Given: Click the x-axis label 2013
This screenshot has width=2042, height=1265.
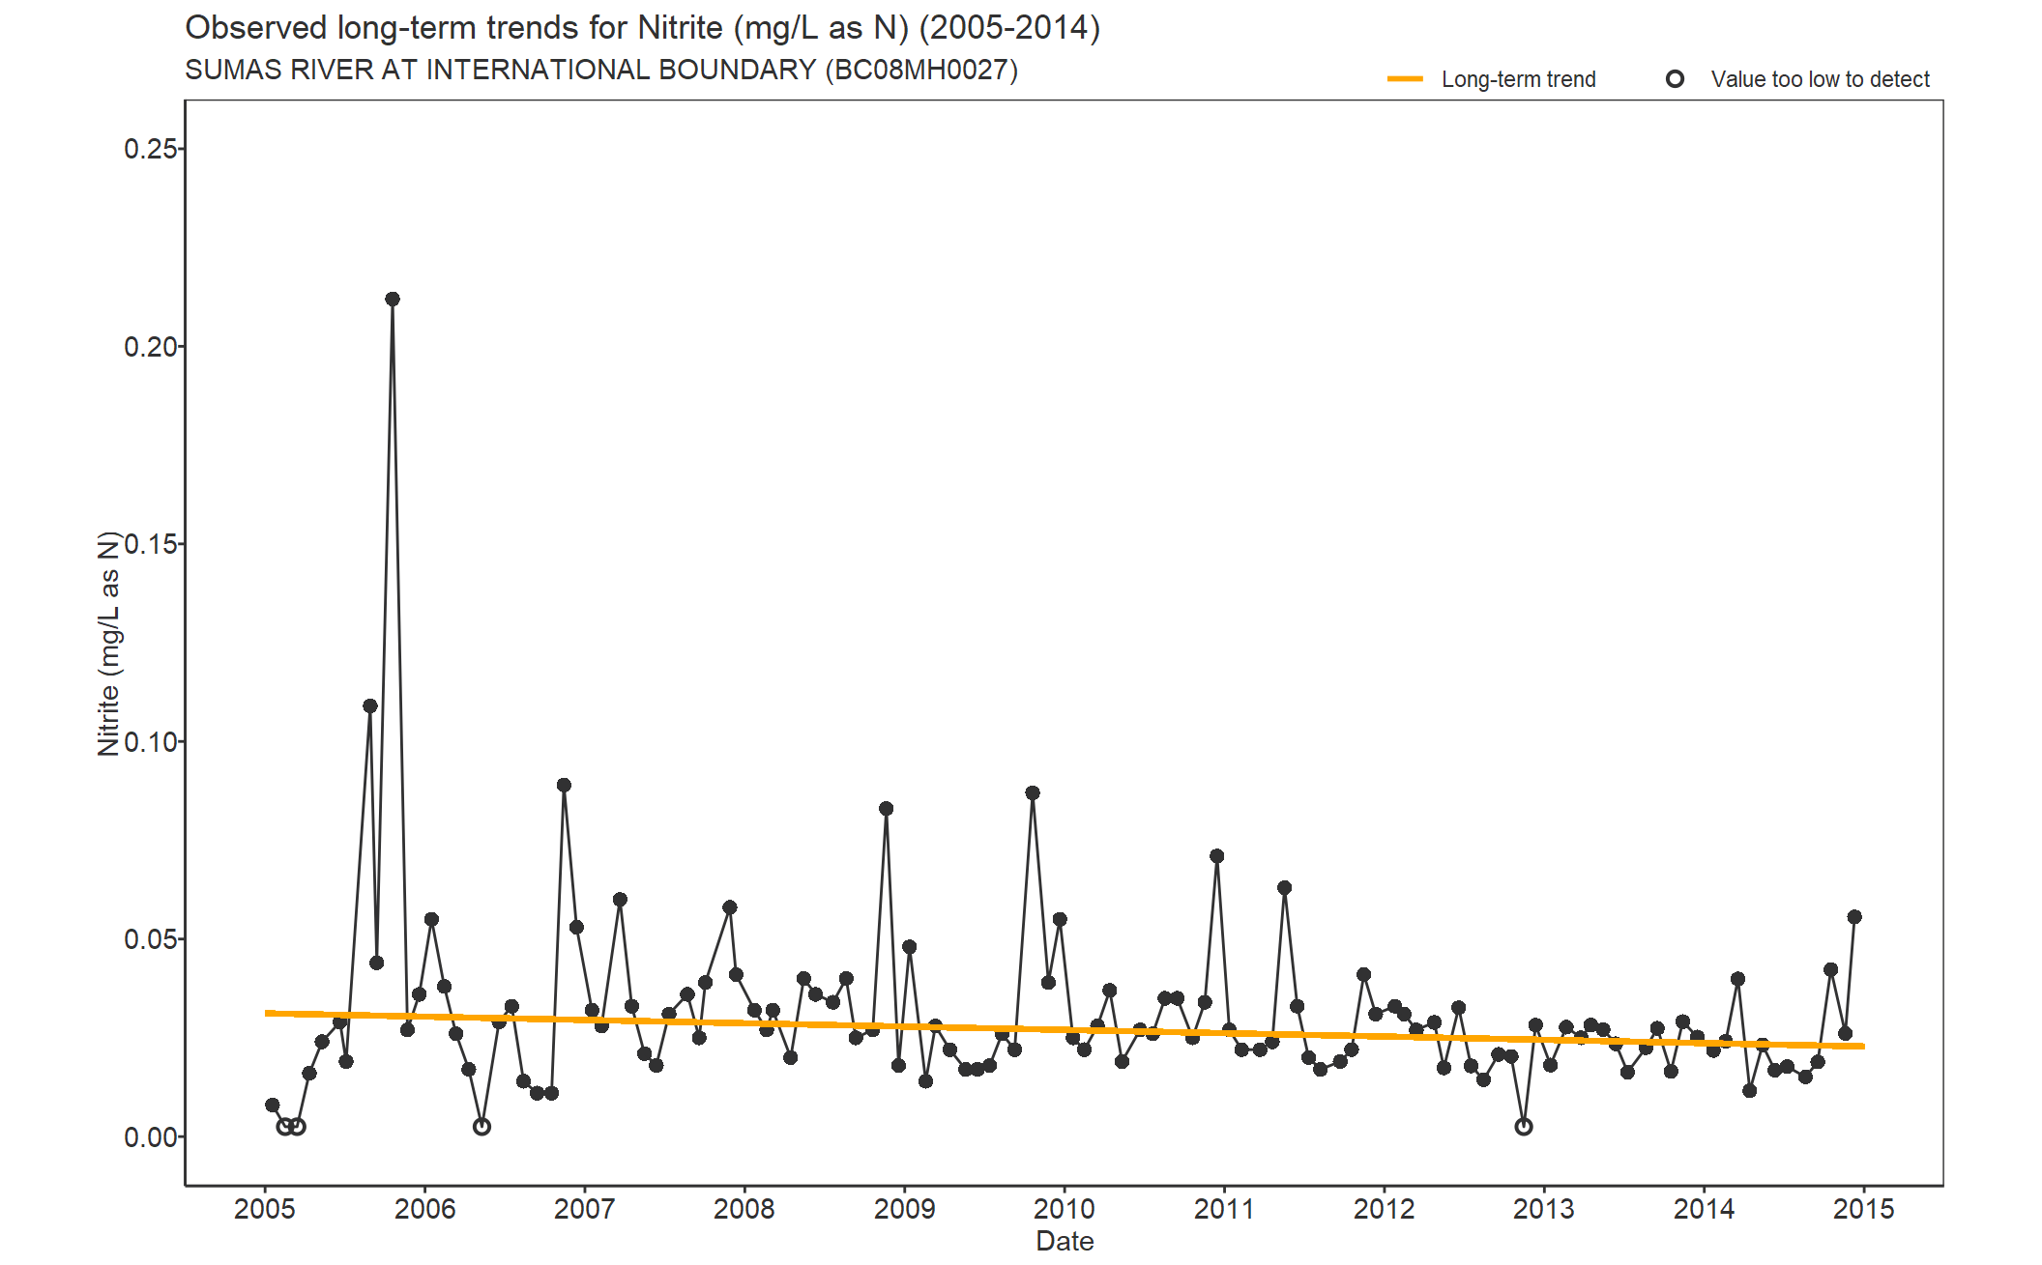Looking at the screenshot, I should click(1544, 1209).
